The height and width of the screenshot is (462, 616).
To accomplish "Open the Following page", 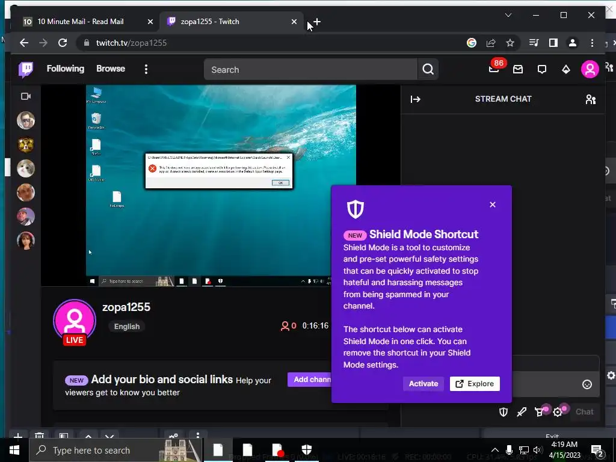I will pyautogui.click(x=65, y=69).
